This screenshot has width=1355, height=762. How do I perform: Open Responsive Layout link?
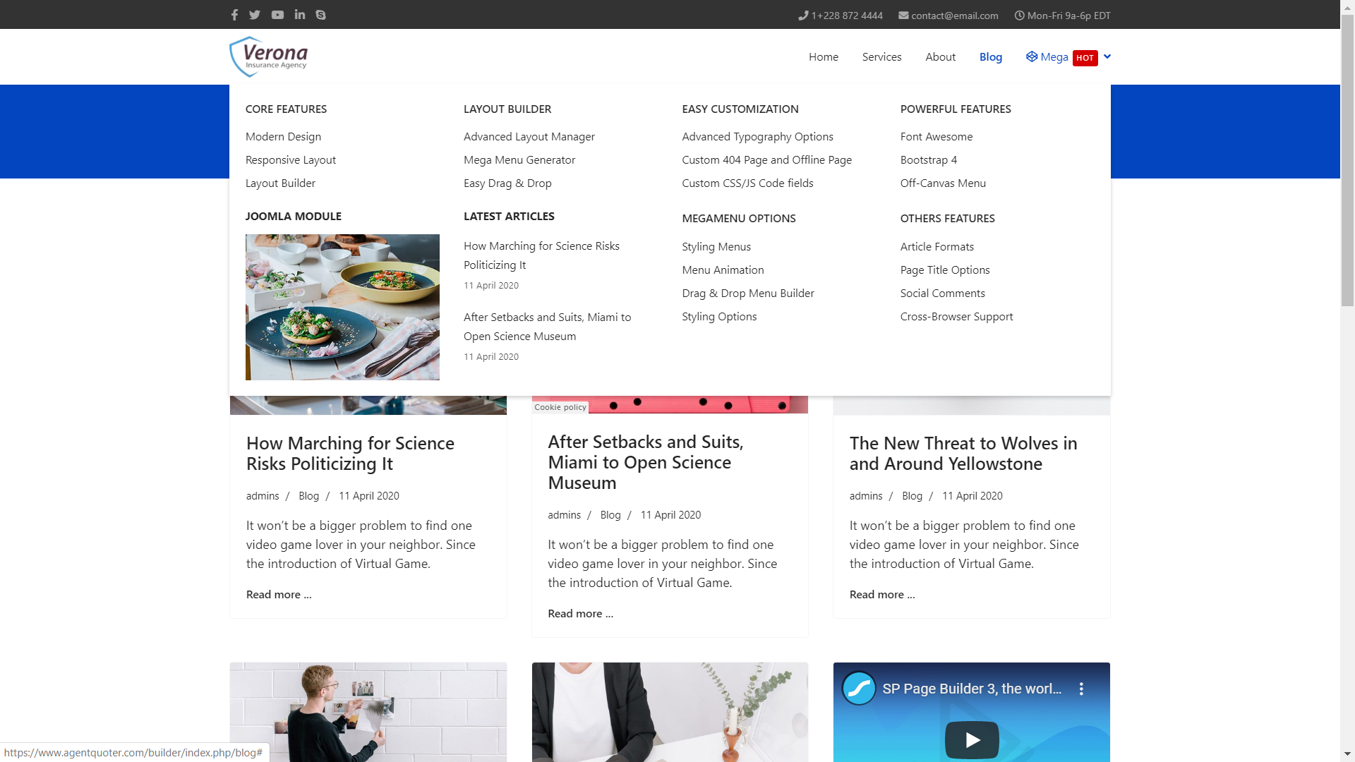[291, 160]
